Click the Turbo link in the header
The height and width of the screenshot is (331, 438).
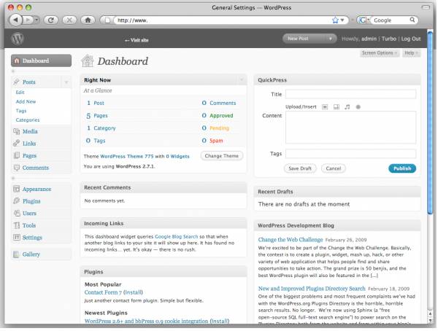tap(389, 39)
